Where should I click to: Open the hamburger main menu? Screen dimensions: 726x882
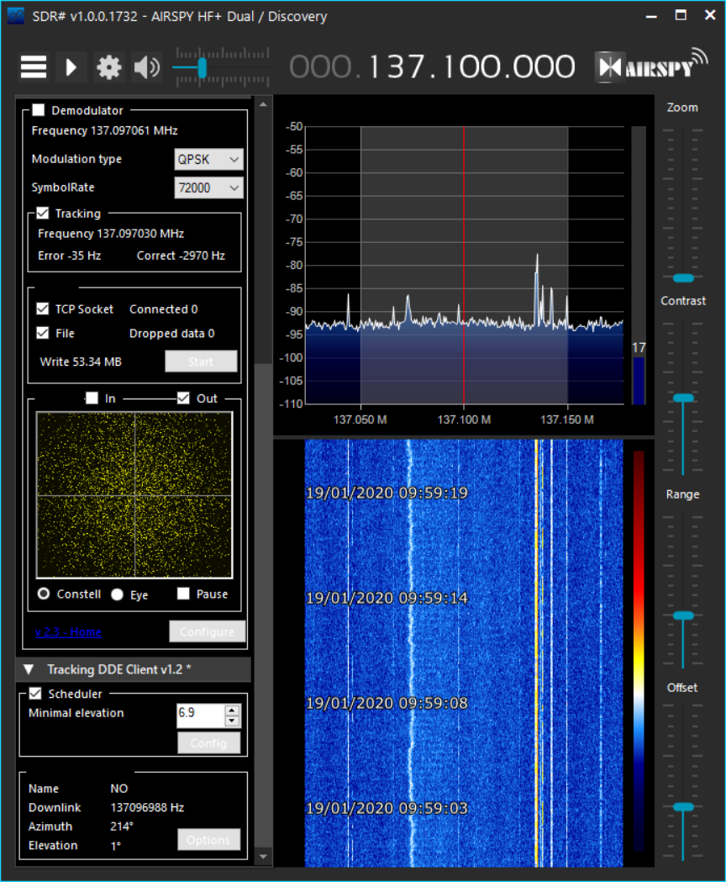tap(33, 67)
